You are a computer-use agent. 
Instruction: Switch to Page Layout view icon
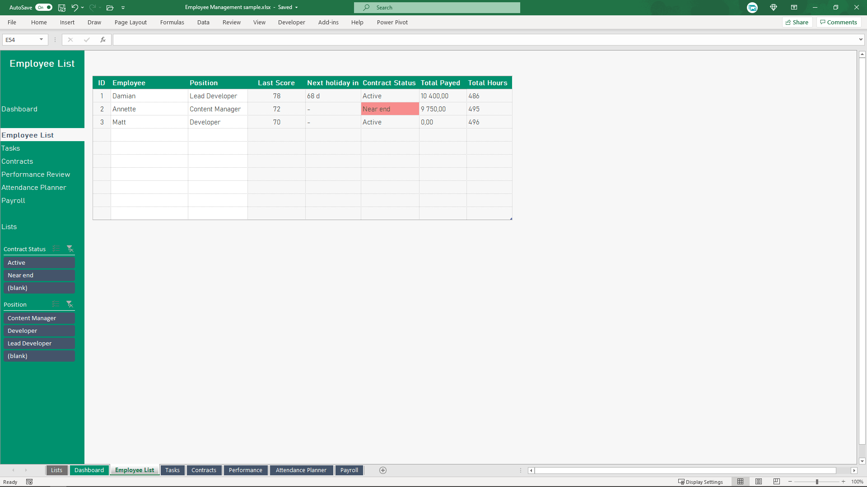point(759,482)
